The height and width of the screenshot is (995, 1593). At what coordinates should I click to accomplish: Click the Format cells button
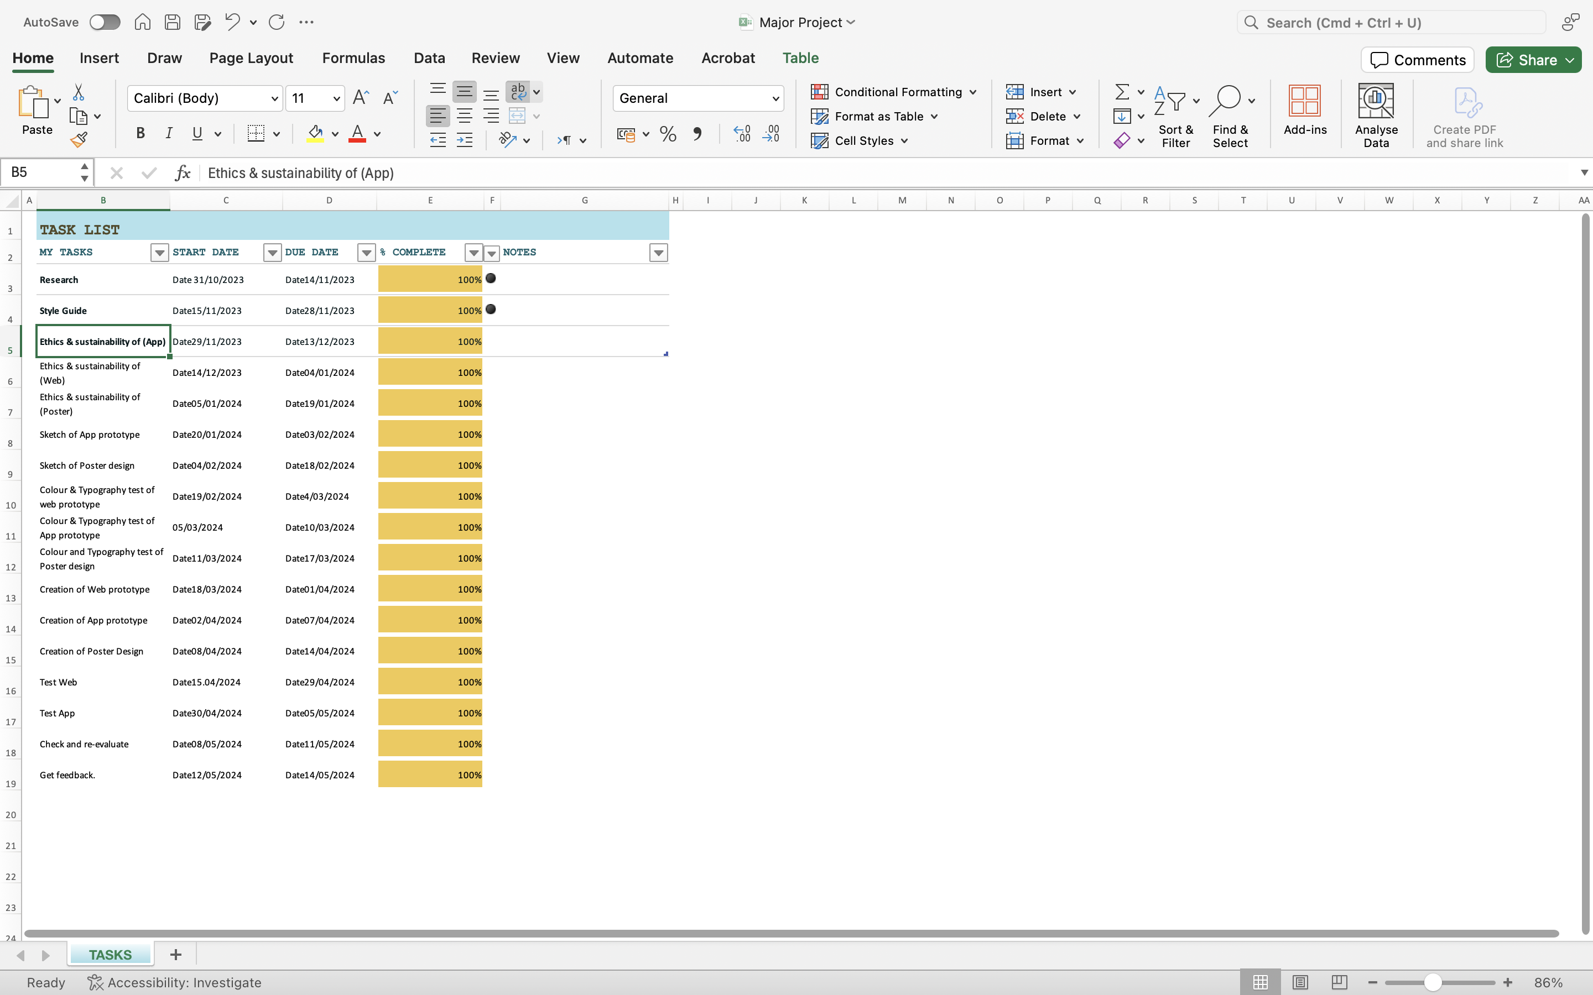[x=1044, y=141]
